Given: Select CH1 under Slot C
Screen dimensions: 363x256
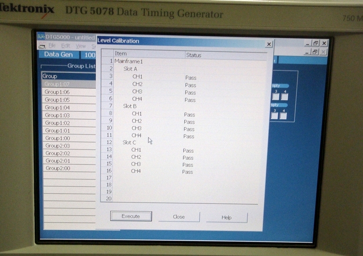Looking at the screenshot, I should [136, 150].
